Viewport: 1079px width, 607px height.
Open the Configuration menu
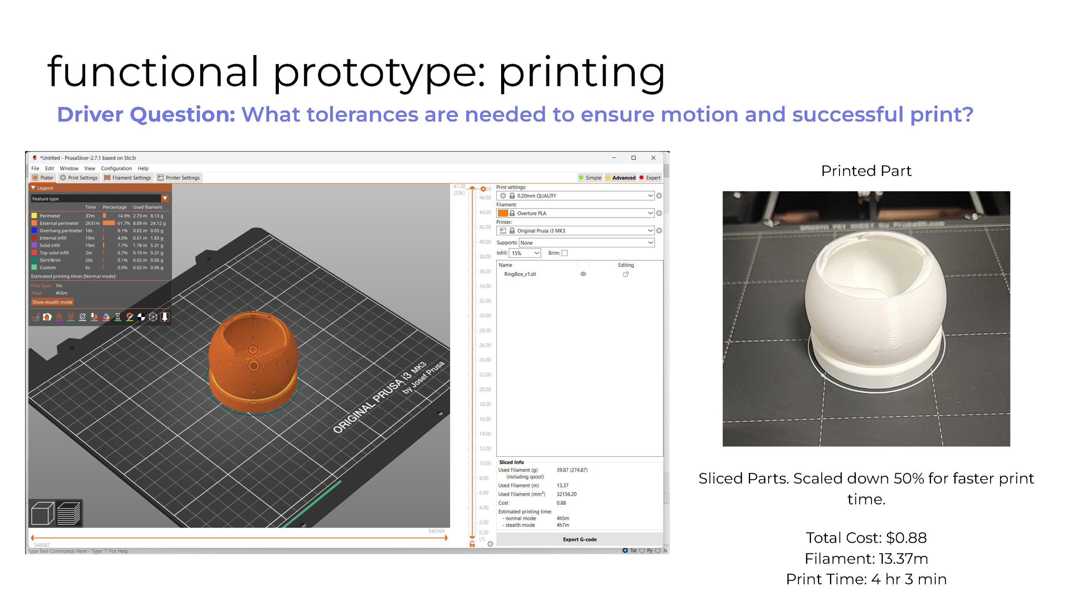pyautogui.click(x=116, y=168)
